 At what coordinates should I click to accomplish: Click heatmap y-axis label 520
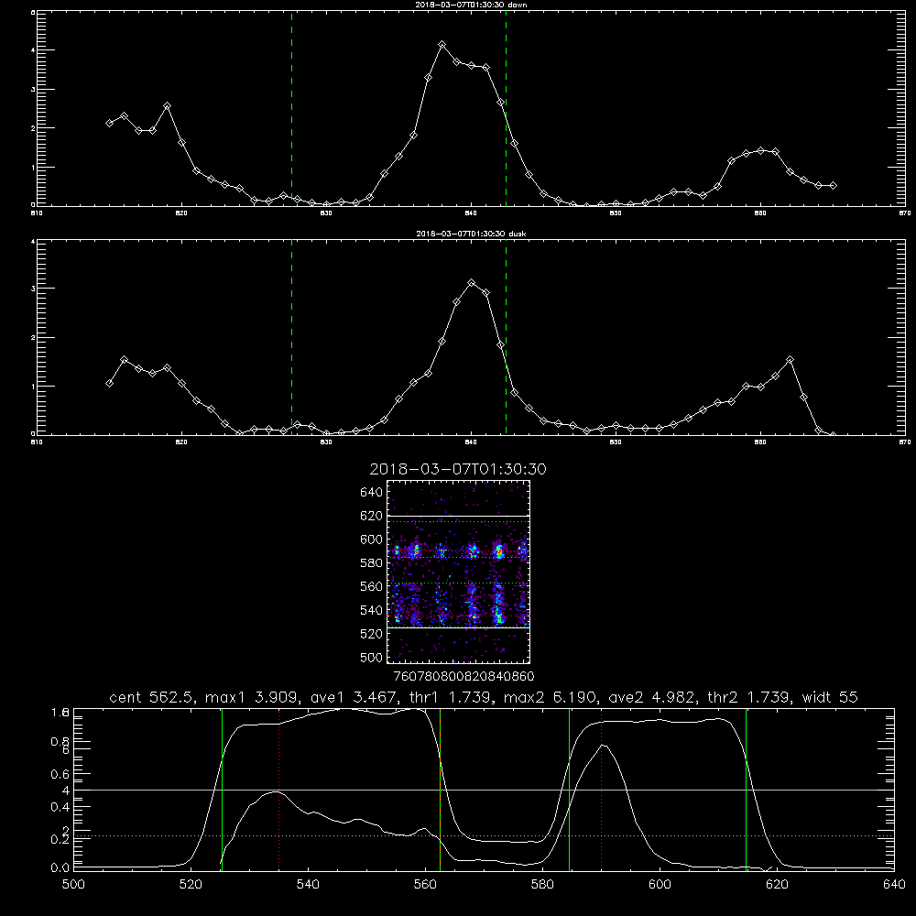click(x=372, y=634)
